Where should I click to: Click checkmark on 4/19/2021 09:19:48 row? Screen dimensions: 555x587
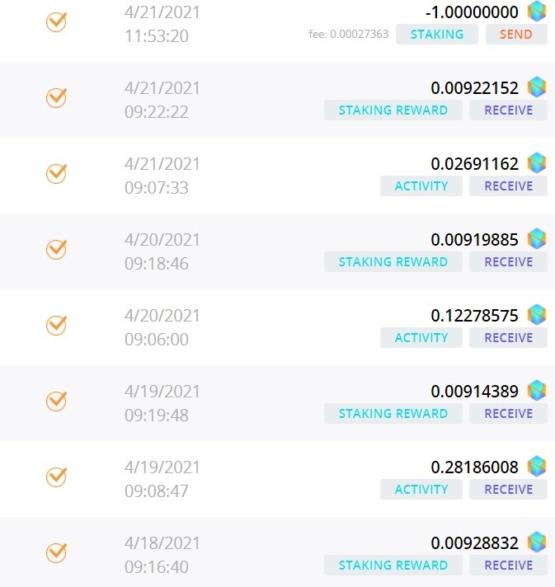coord(57,401)
